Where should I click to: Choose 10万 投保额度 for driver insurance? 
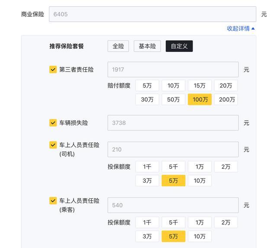(200, 180)
